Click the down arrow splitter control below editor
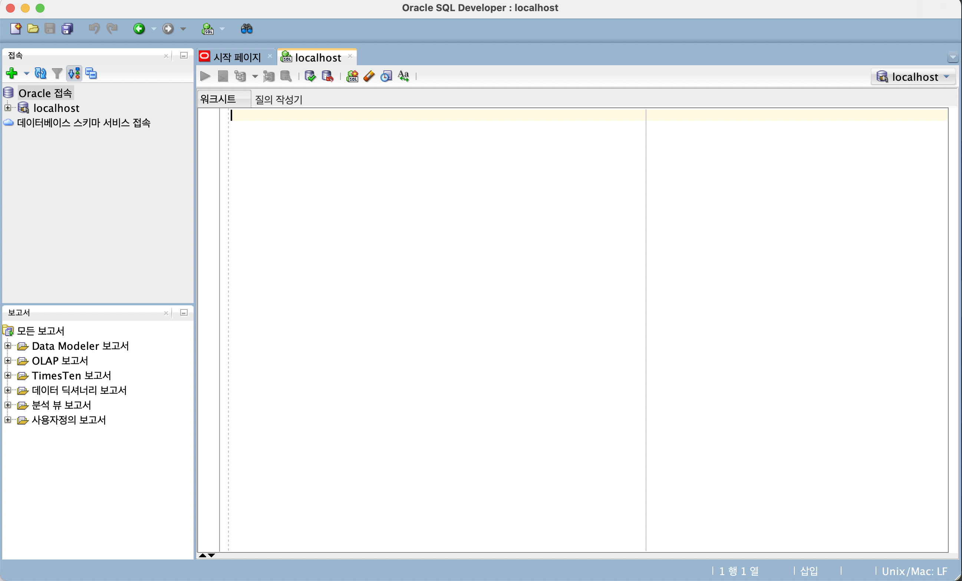The width and height of the screenshot is (962, 581). click(211, 555)
